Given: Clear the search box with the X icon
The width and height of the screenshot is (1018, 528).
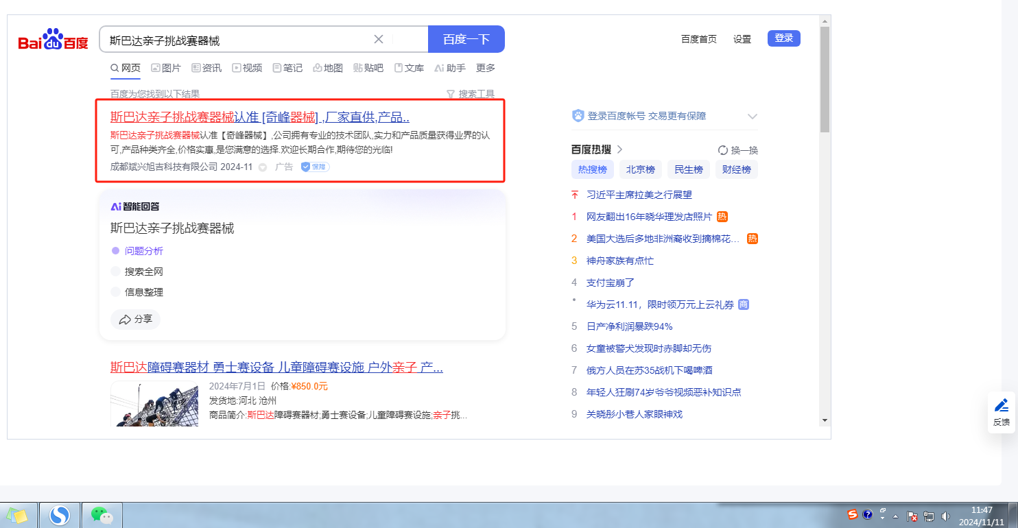Looking at the screenshot, I should pyautogui.click(x=378, y=39).
